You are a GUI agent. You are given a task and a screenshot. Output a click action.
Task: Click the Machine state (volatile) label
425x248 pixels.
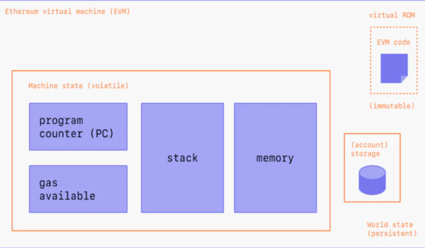tap(78, 86)
